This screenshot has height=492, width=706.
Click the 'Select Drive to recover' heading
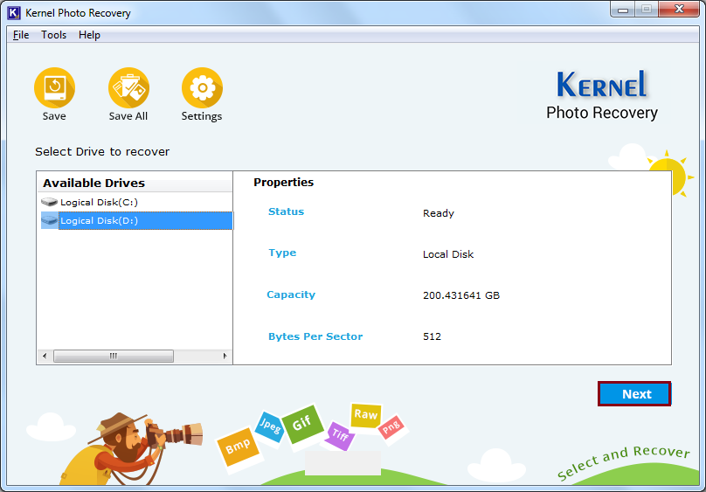(102, 152)
